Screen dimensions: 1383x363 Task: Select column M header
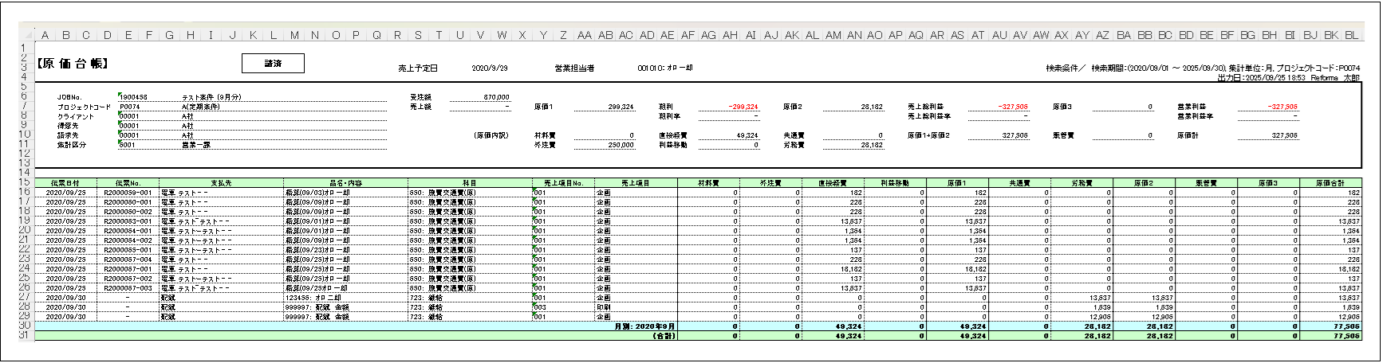pyautogui.click(x=294, y=35)
